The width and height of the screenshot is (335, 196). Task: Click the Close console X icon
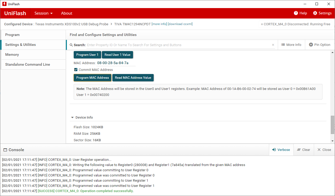(319, 150)
